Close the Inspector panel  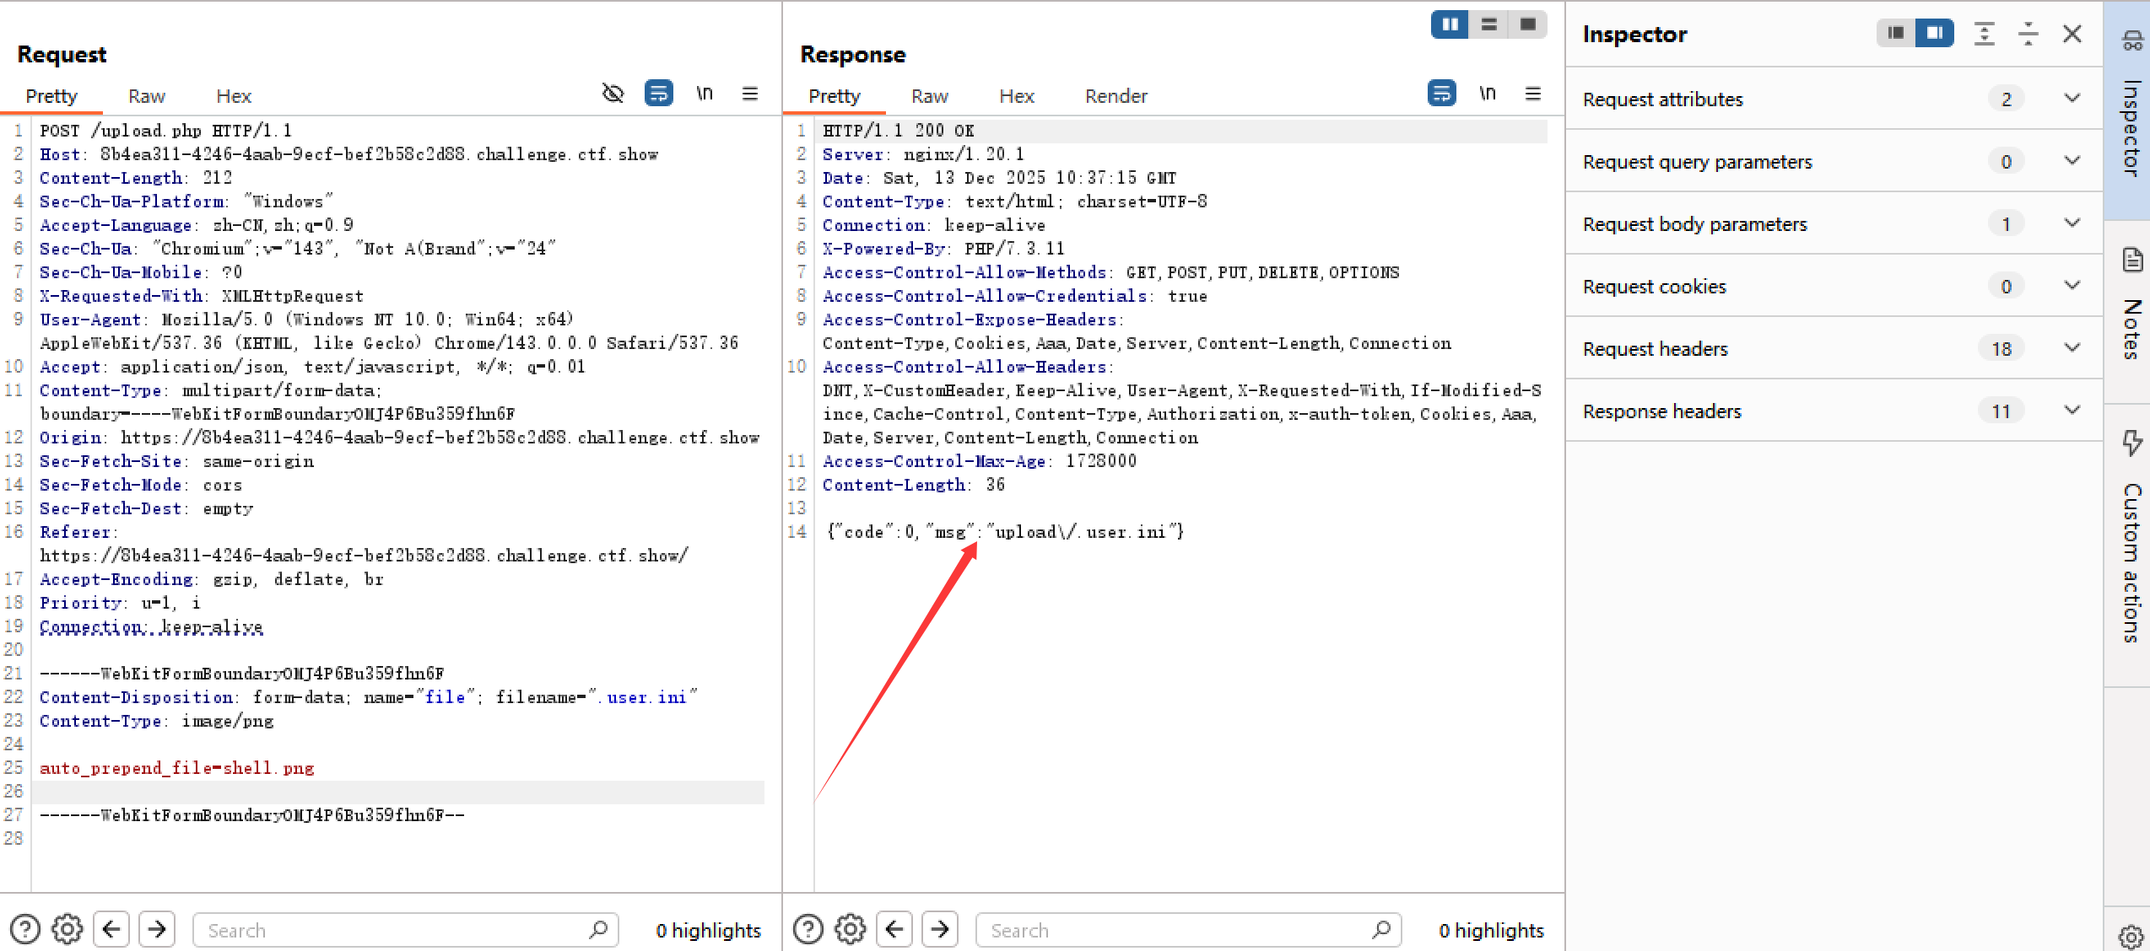pos(2072,34)
